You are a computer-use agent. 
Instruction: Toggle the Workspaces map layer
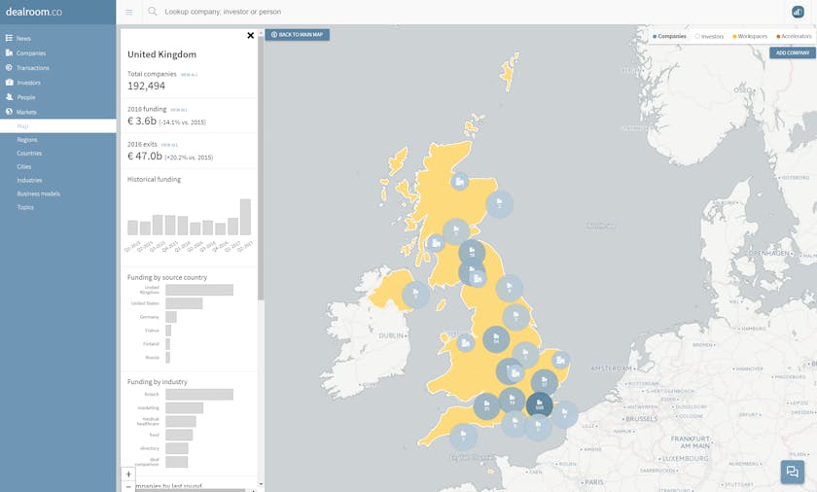750,36
